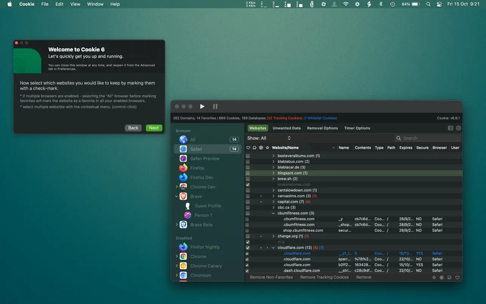Image resolution: width=486 pixels, height=304 pixels.
Task: Click the list view icon beside gear
Action: (450, 128)
